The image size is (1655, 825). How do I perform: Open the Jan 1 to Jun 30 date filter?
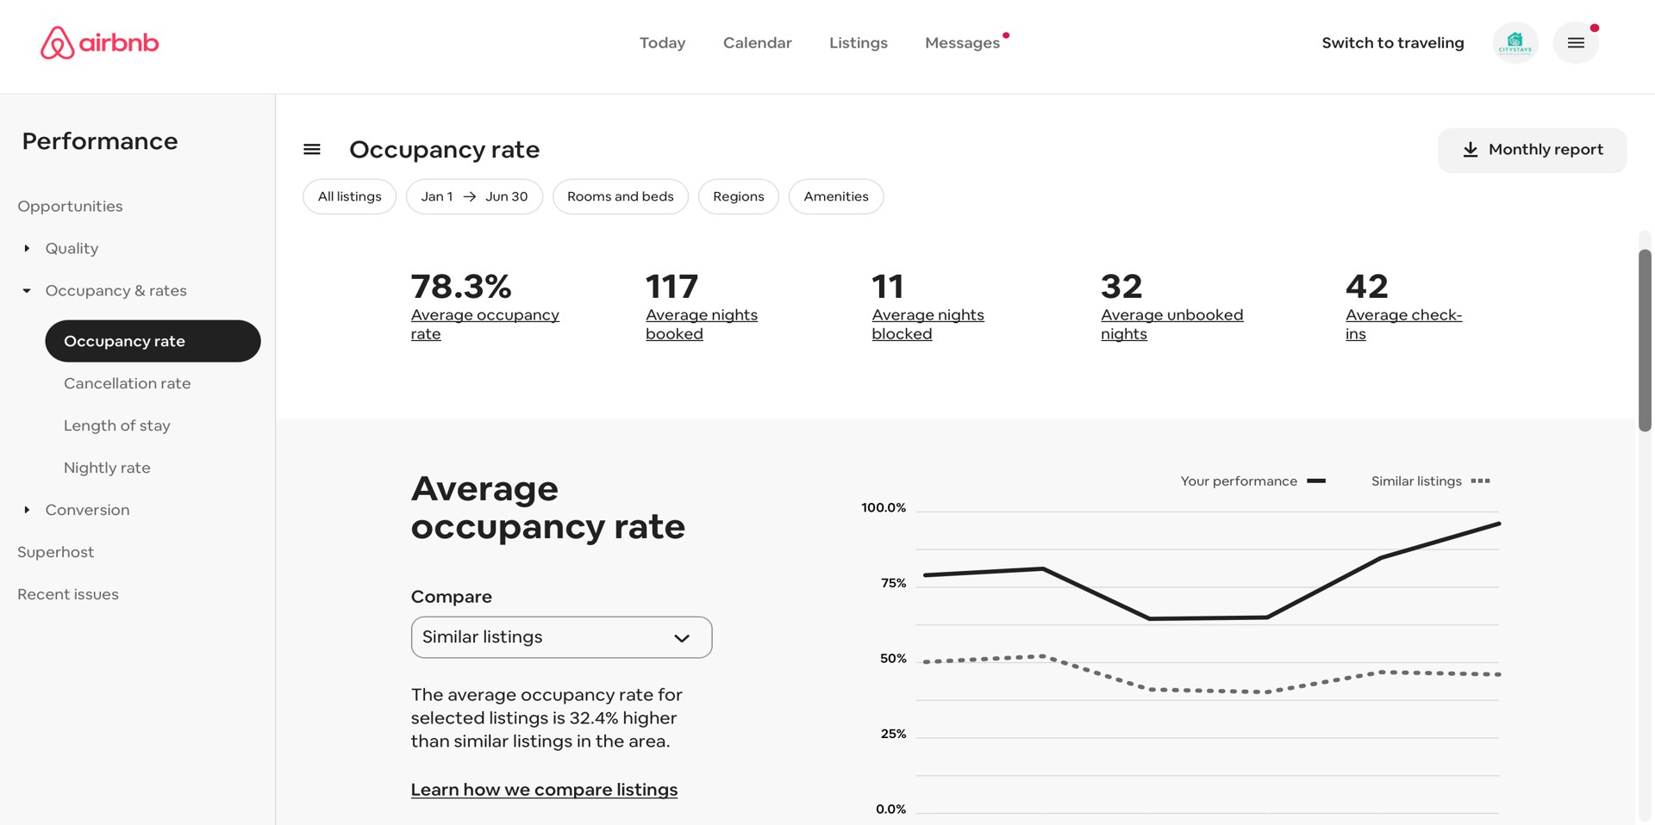pos(474,196)
